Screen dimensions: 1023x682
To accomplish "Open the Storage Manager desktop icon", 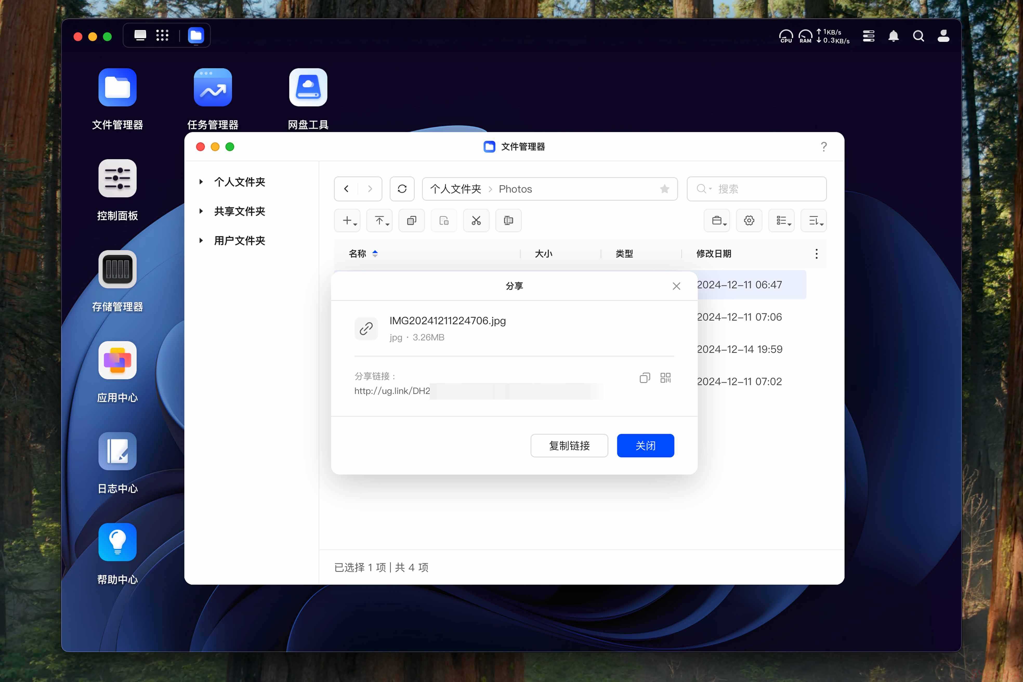I will click(117, 269).
